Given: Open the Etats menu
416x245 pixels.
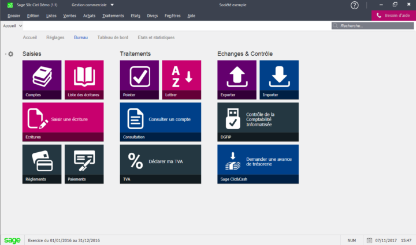Looking at the screenshot, I should pyautogui.click(x=135, y=16).
